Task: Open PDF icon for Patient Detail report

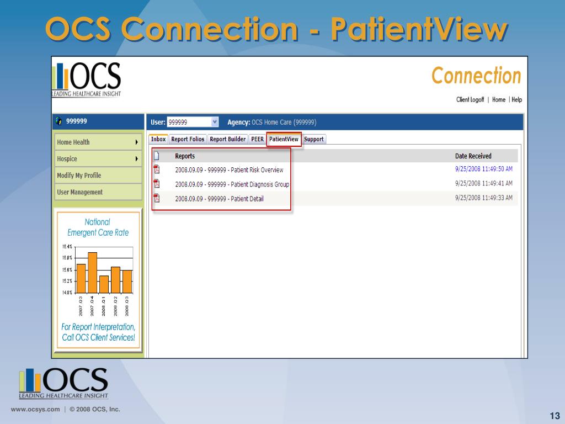Action: [x=157, y=198]
